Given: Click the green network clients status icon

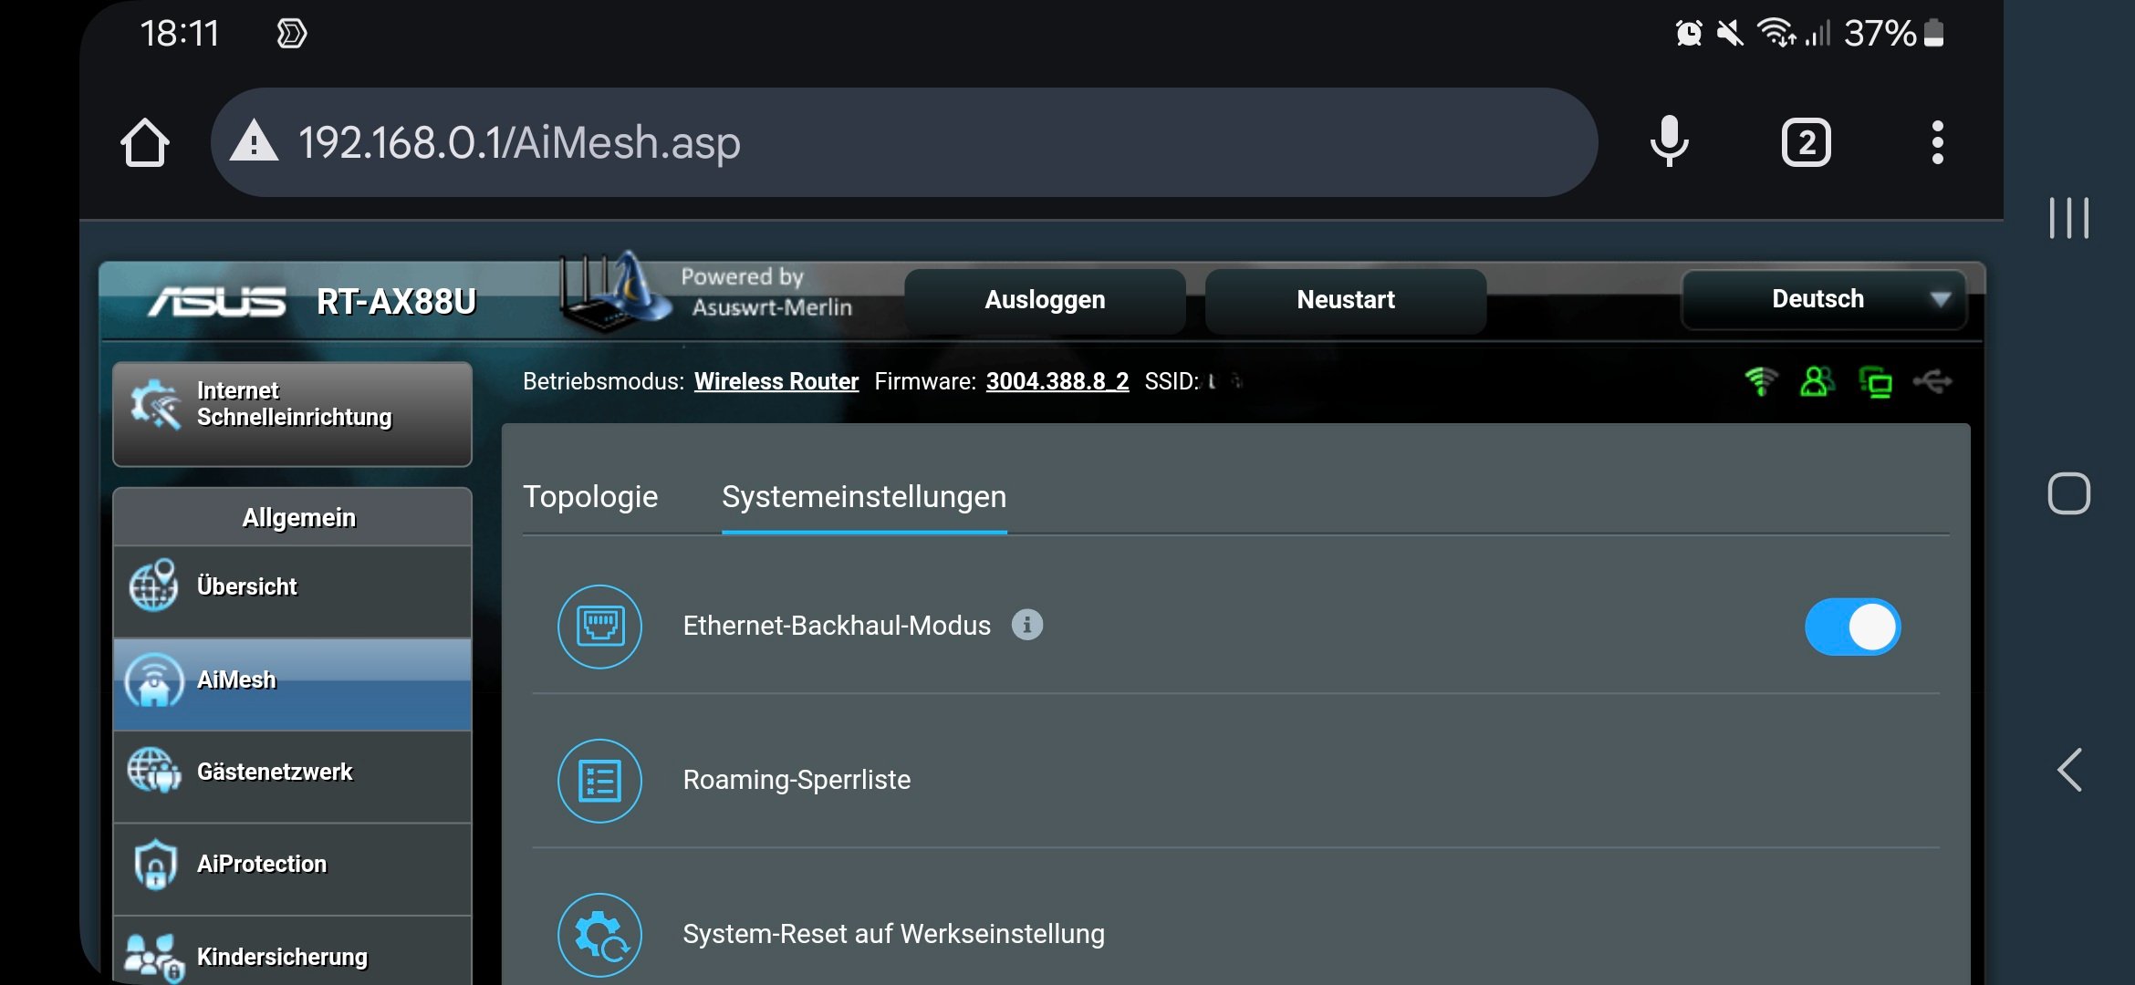Looking at the screenshot, I should (x=1875, y=382).
